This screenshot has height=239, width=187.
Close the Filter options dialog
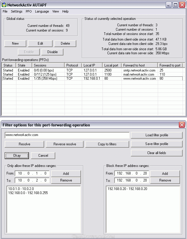(x=182, y=125)
